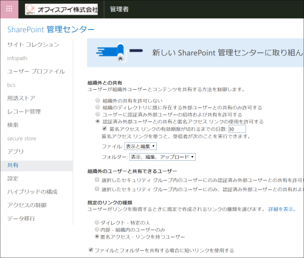Enable first security group restriction checkbox
Viewport: 304px width, 258px height.
pyautogui.click(x=97, y=180)
